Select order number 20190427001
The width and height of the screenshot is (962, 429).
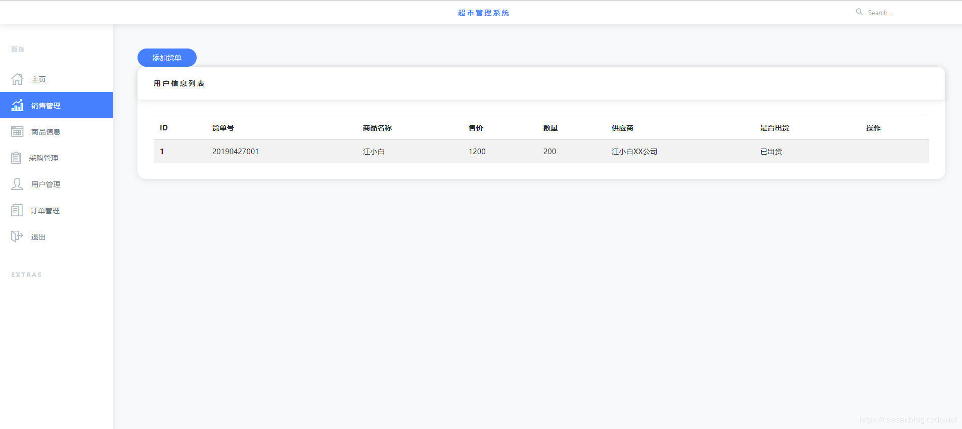(236, 152)
